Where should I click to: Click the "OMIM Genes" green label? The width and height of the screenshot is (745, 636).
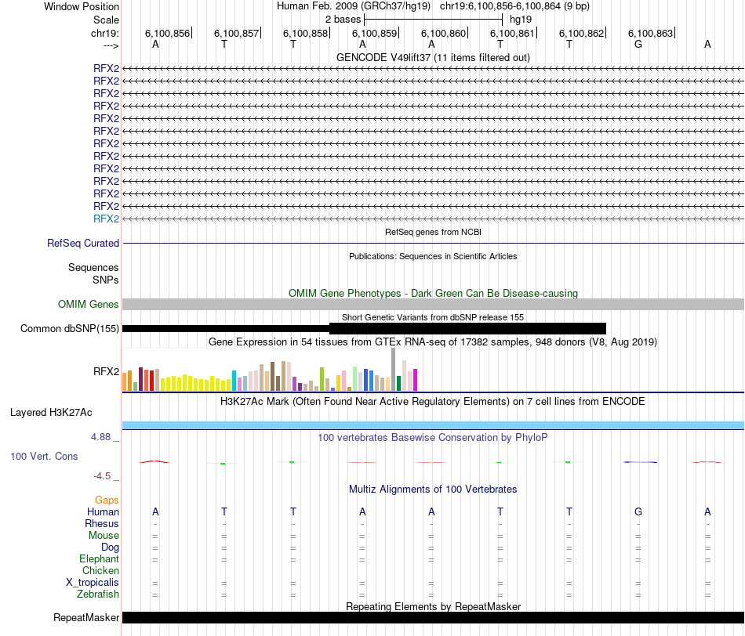tap(88, 304)
